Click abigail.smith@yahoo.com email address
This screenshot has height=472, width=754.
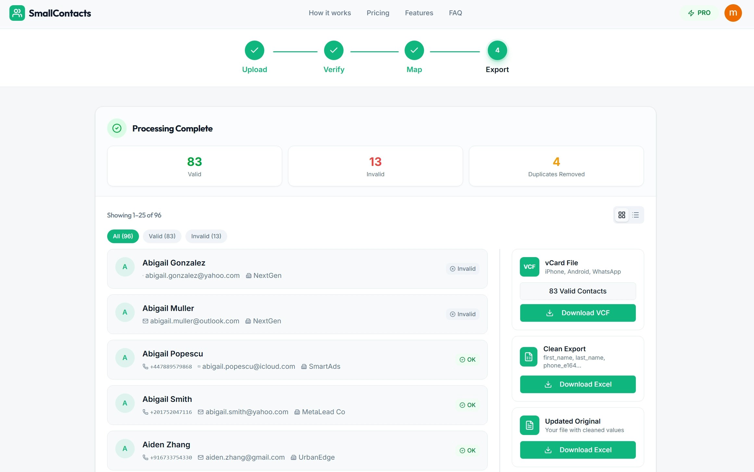(x=247, y=412)
